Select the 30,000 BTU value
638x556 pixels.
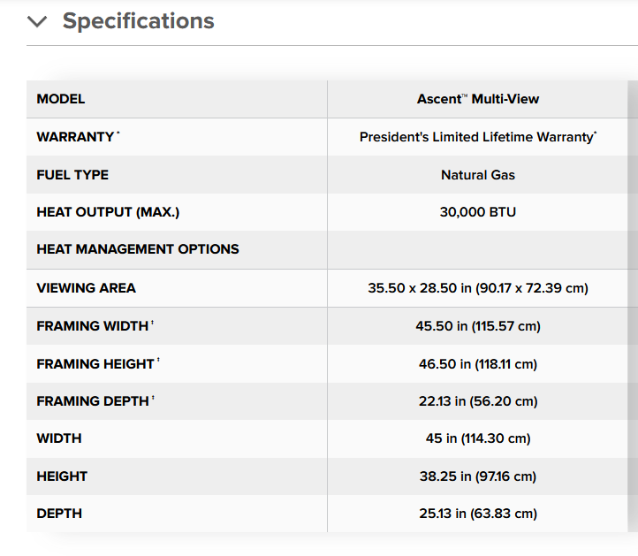pos(477,212)
